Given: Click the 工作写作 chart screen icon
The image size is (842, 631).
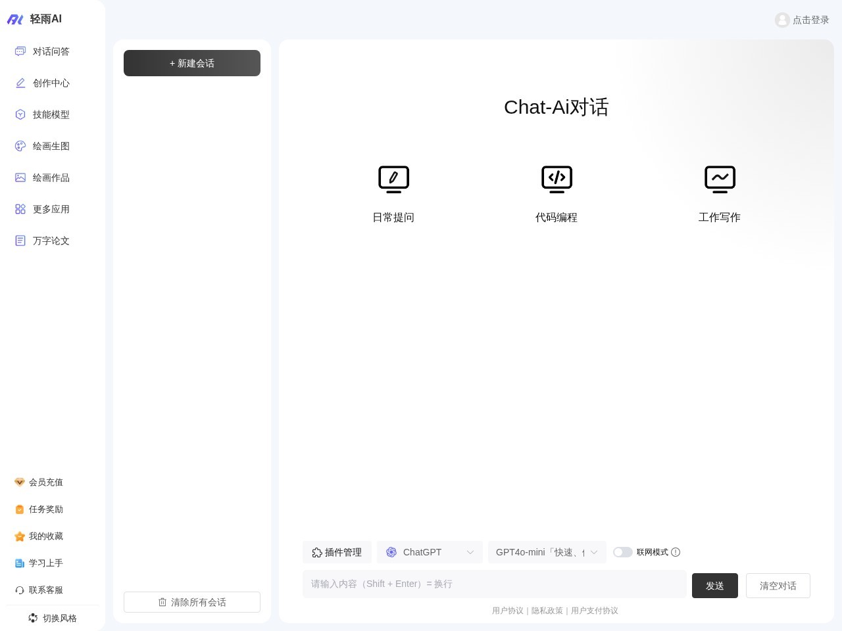Looking at the screenshot, I should tap(720, 179).
